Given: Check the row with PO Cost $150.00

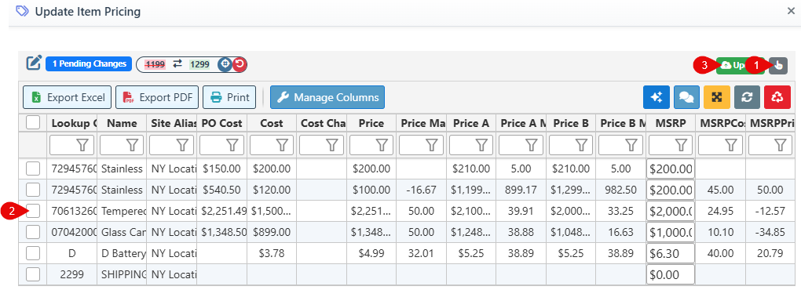Looking at the screenshot, I should pos(33,169).
